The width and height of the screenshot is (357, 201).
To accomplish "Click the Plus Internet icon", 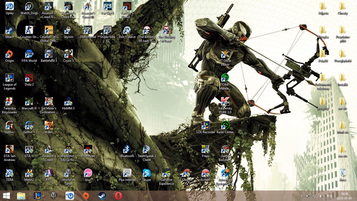I will [x=127, y=175].
